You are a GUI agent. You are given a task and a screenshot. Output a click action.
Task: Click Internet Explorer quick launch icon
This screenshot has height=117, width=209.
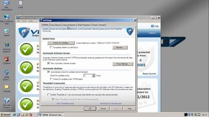click(14, 115)
